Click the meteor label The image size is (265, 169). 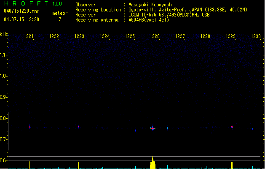pyautogui.click(x=60, y=13)
